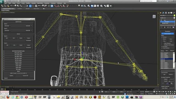Click the Edit Envelopes button
176x99 pixels.
coord(167,34)
